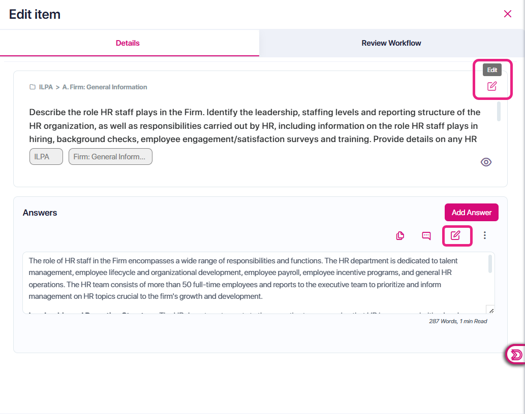
Task: Copy the answer with the duplicate icon
Action: (400, 235)
